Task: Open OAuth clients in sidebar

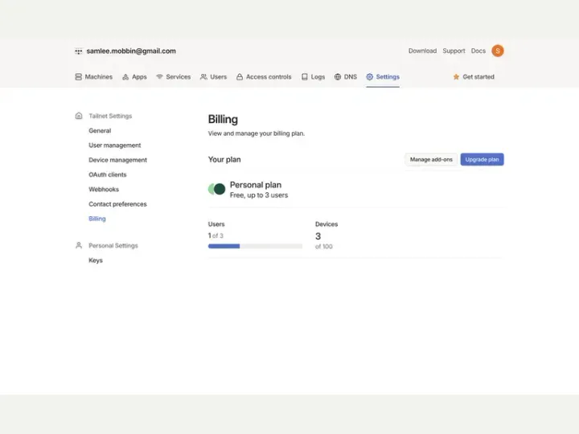Action: 108,174
